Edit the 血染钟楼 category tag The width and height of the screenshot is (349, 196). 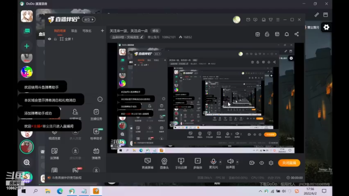tap(127, 37)
